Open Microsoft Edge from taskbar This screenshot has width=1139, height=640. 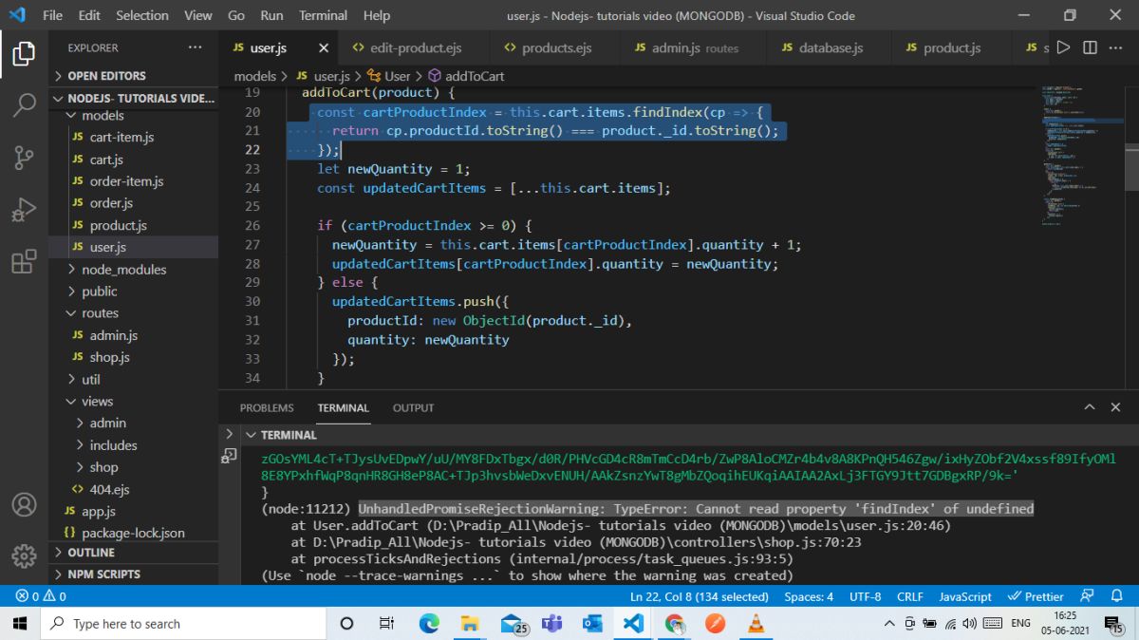(x=429, y=624)
